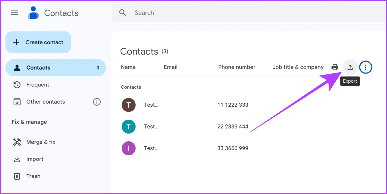Open the three-dot overflow menu
This screenshot has height=194, width=387.
366,67
